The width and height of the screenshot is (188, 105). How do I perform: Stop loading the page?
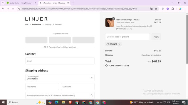[x=13, y=9]
